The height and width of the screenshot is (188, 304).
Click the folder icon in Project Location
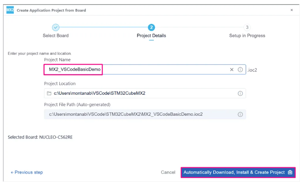pyautogui.click(x=49, y=93)
